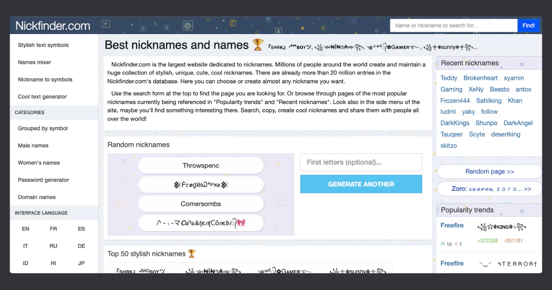552x290 pixels.
Task: Switch interface language to DE
Action: pyautogui.click(x=81, y=246)
